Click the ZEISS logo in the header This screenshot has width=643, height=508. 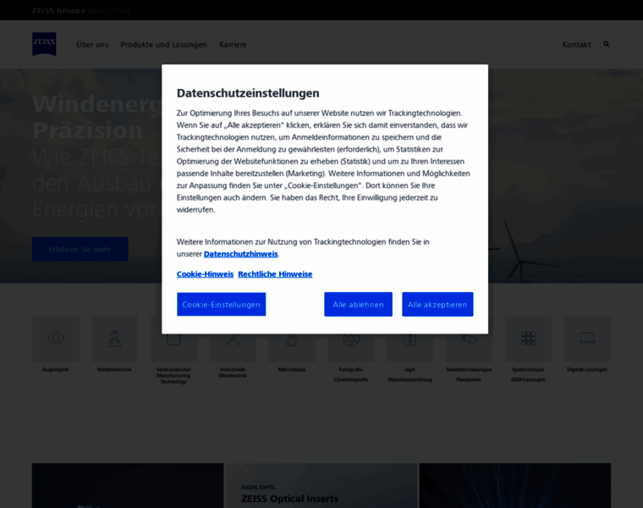(44, 44)
